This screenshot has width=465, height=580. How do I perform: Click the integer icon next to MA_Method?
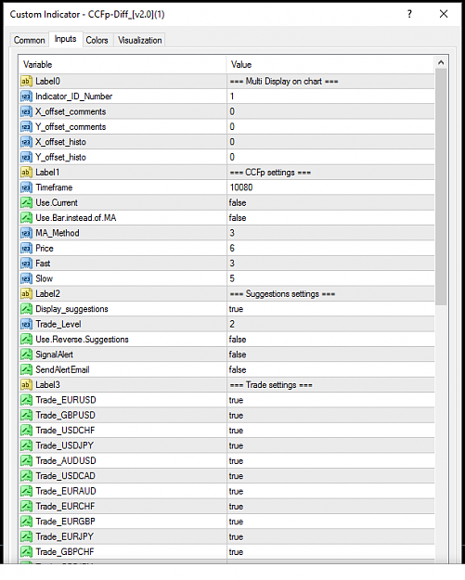pos(26,233)
